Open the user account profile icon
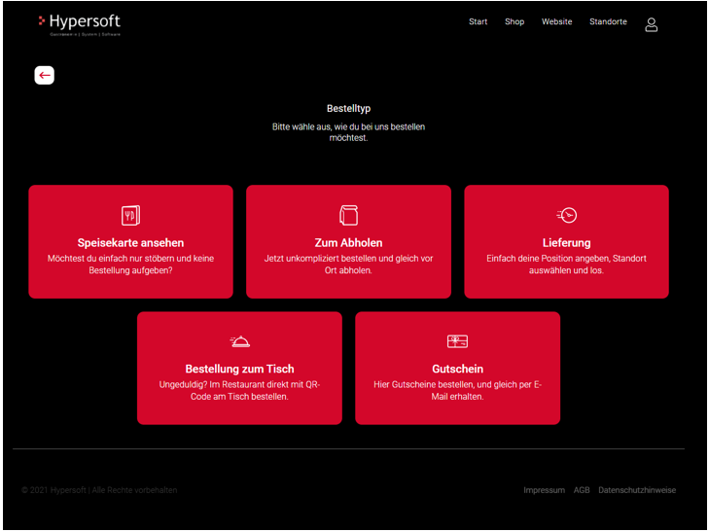Image resolution: width=709 pixels, height=532 pixels. tap(652, 24)
